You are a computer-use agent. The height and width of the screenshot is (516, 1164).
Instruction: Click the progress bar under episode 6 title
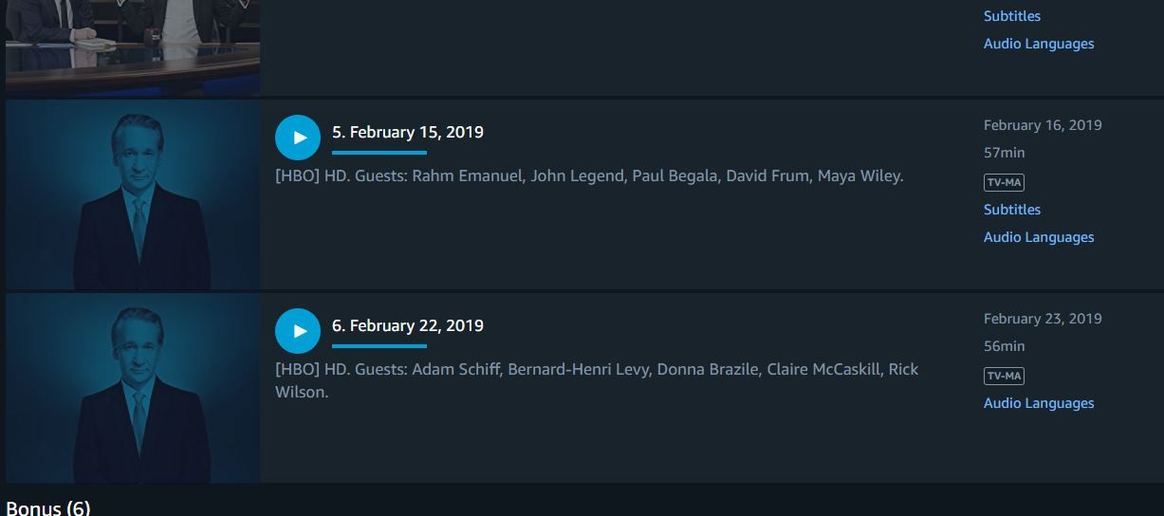click(379, 345)
